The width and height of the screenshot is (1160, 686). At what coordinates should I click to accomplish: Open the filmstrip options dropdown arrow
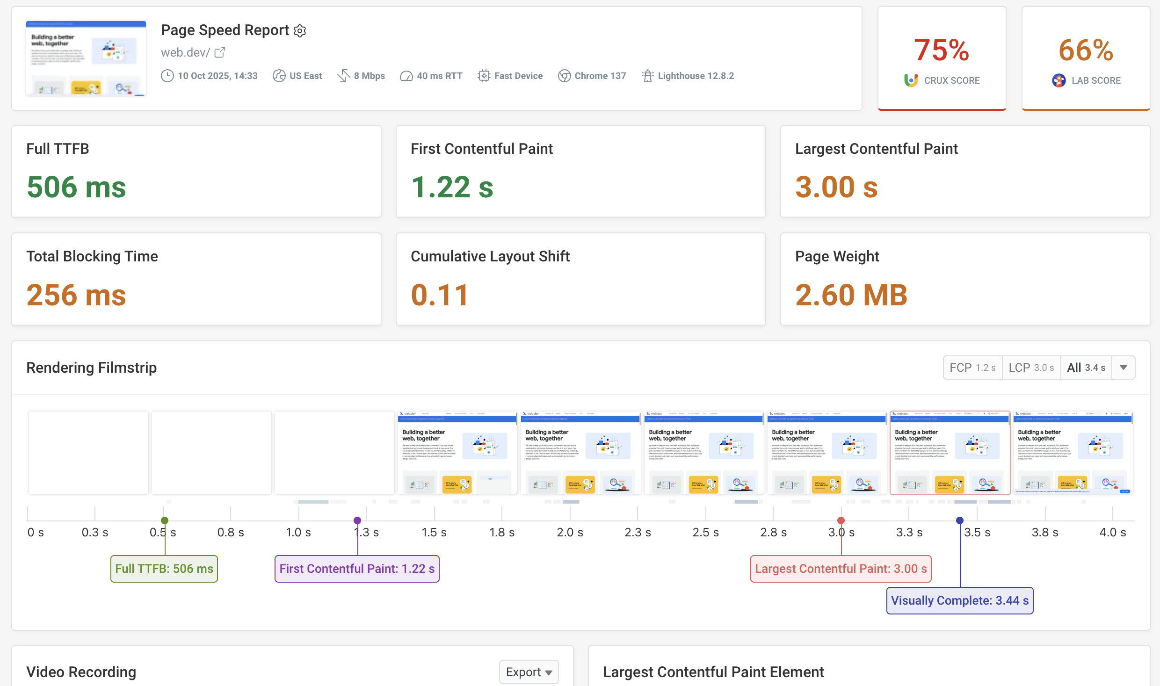[1124, 368]
